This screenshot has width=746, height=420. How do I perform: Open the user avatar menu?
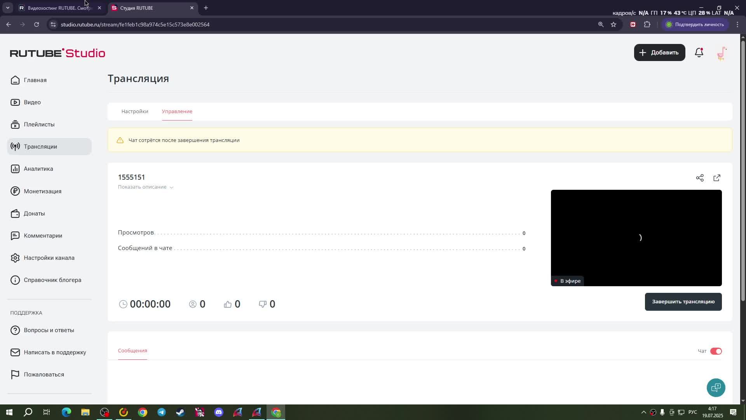[x=722, y=53]
